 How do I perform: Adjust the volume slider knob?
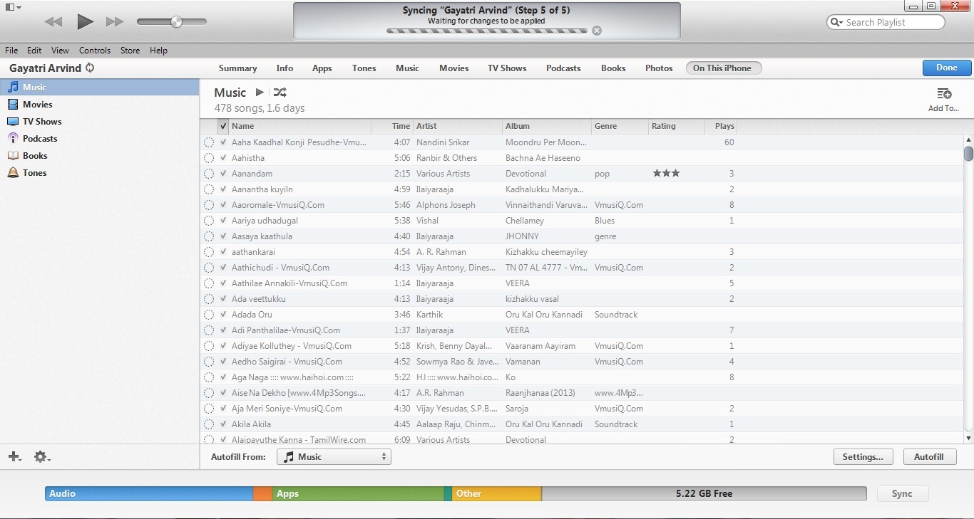pos(176,22)
